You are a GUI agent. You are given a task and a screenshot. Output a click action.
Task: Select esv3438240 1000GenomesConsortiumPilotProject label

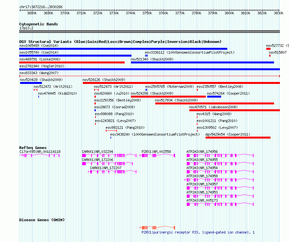tap(155, 134)
